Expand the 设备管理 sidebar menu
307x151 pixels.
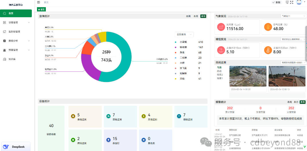click(16, 22)
